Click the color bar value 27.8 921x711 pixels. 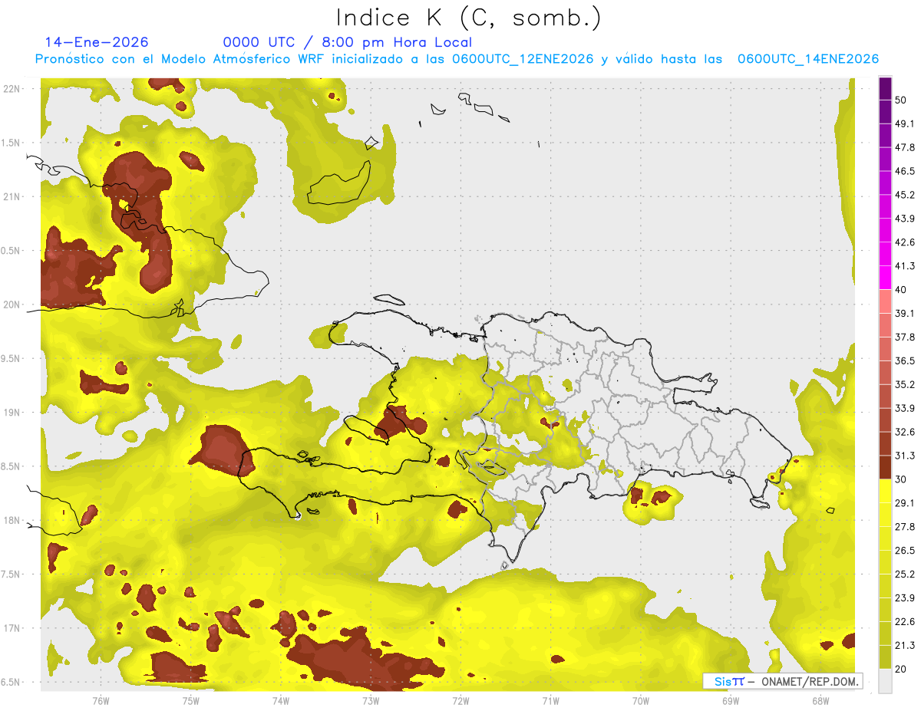905,526
